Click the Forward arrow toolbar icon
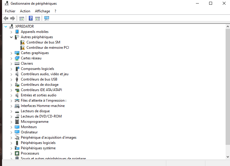The height and width of the screenshot is (166, 230). click(x=13, y=18)
